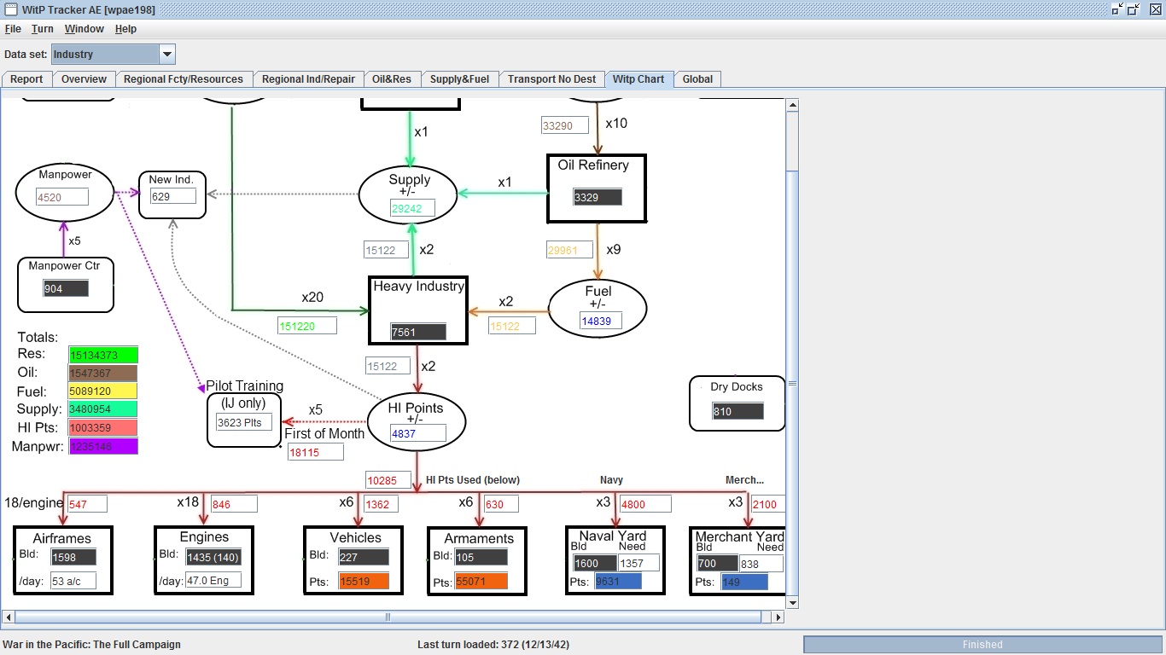Click the Oil Refinery value 3329
The width and height of the screenshot is (1166, 655).
(x=598, y=197)
